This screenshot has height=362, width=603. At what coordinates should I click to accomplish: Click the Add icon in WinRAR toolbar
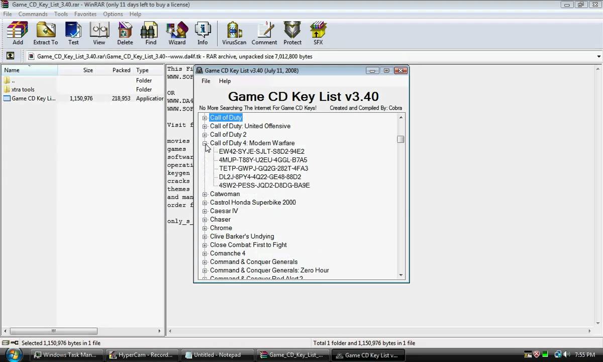(18, 34)
